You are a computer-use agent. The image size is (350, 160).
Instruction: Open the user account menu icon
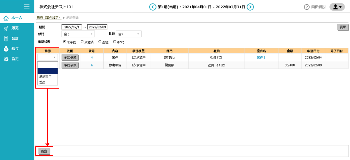click(x=337, y=7)
